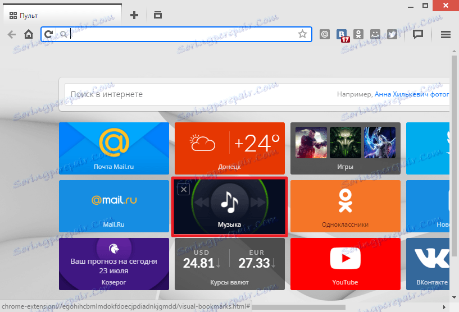Open Козерог horoscope tile
The image size is (459, 312).
click(114, 264)
